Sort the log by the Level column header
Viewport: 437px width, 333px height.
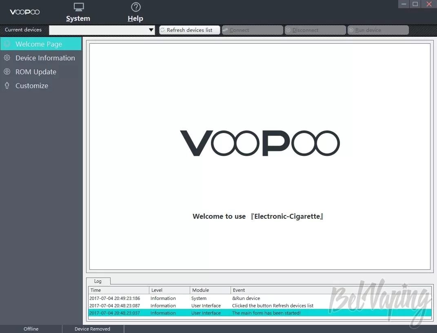pyautogui.click(x=169, y=290)
